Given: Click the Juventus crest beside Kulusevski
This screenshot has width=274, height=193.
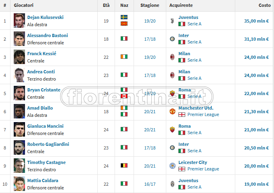Looking at the screenshot, I should (x=172, y=21).
